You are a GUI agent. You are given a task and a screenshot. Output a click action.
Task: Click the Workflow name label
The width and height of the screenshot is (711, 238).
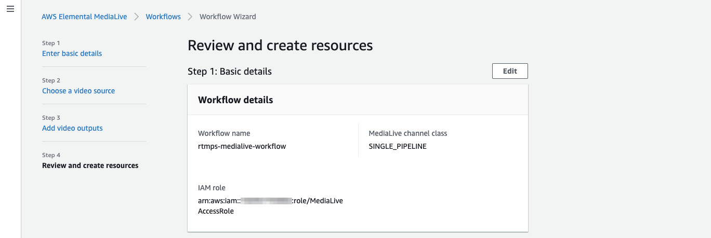click(x=224, y=133)
